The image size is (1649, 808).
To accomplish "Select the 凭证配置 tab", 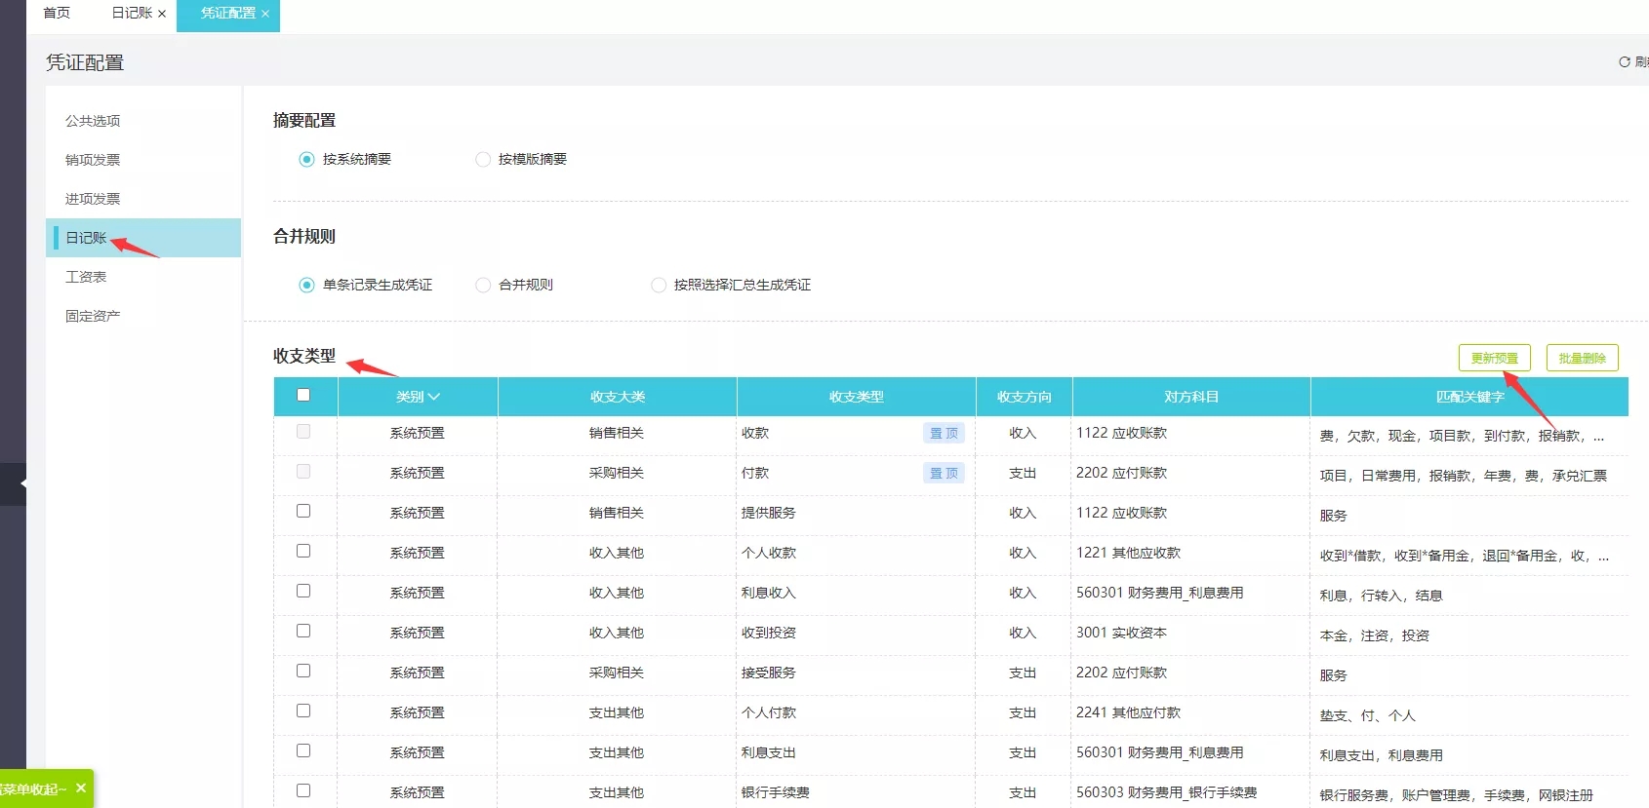I will click(x=227, y=13).
